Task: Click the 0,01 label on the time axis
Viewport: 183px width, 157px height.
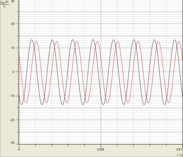Action: [x=179, y=149]
